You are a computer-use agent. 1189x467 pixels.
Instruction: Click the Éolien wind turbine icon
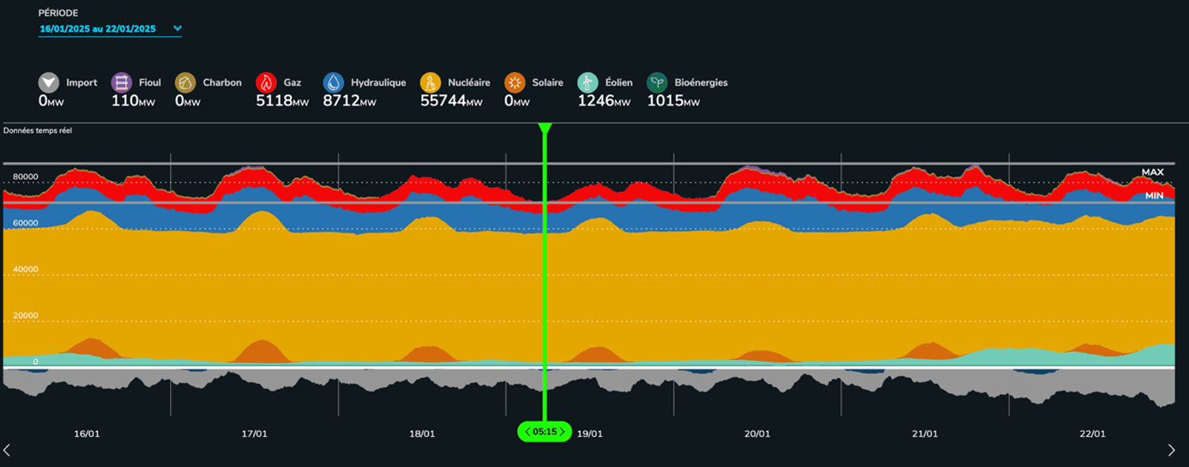click(x=588, y=82)
